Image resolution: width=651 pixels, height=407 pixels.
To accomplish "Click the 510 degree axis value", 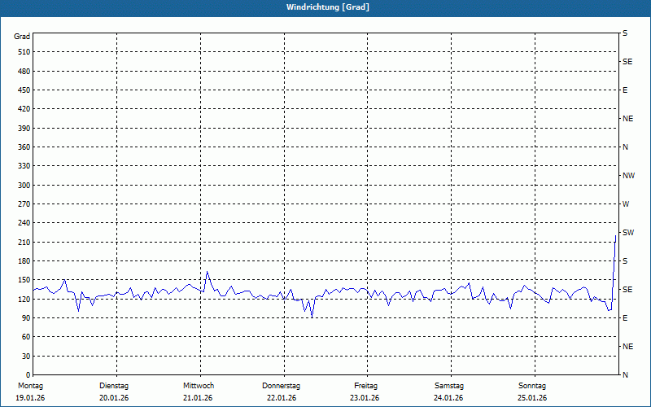I will pos(24,52).
